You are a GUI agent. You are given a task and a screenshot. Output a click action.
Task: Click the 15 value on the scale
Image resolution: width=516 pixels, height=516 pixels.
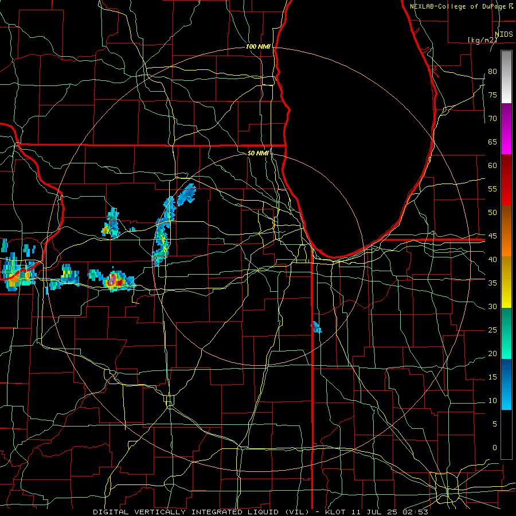tap(492, 377)
